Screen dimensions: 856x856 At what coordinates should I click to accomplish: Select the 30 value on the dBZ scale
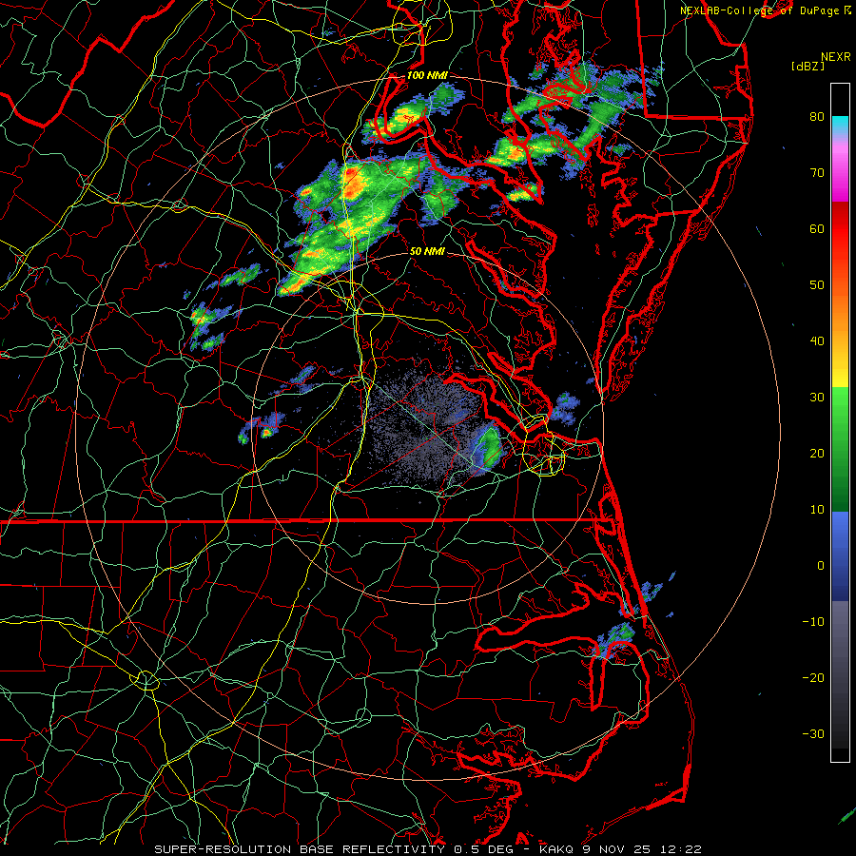click(817, 398)
